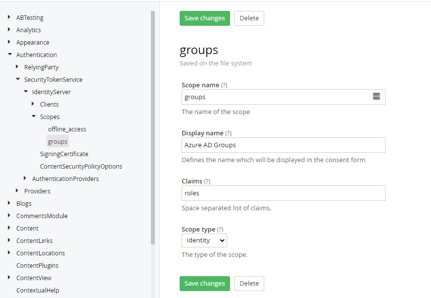Focus the Display name input field

(x=284, y=145)
